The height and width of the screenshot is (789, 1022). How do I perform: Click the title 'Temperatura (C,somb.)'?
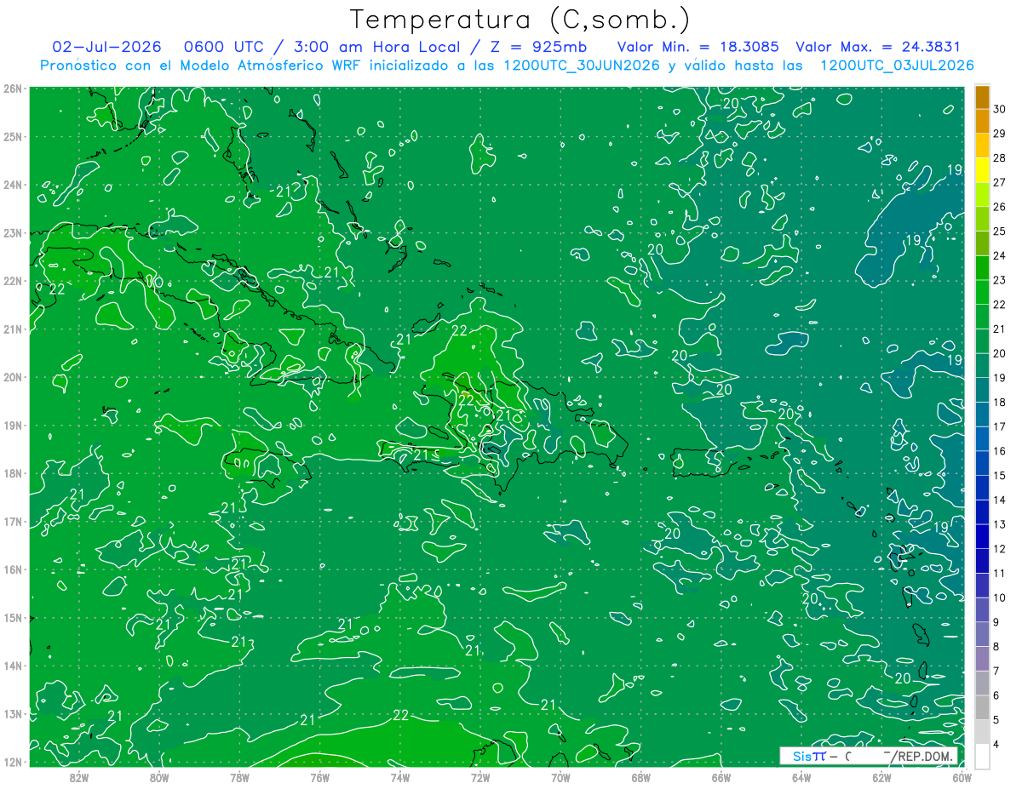point(520,20)
